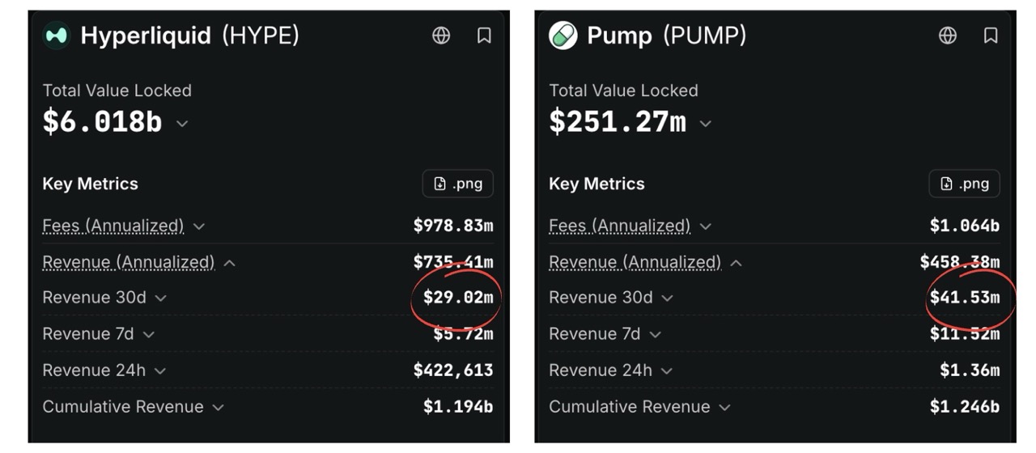Collapse Pump Revenue (Annualized) section
Viewport: 1036px width, 453px height.
tap(736, 263)
